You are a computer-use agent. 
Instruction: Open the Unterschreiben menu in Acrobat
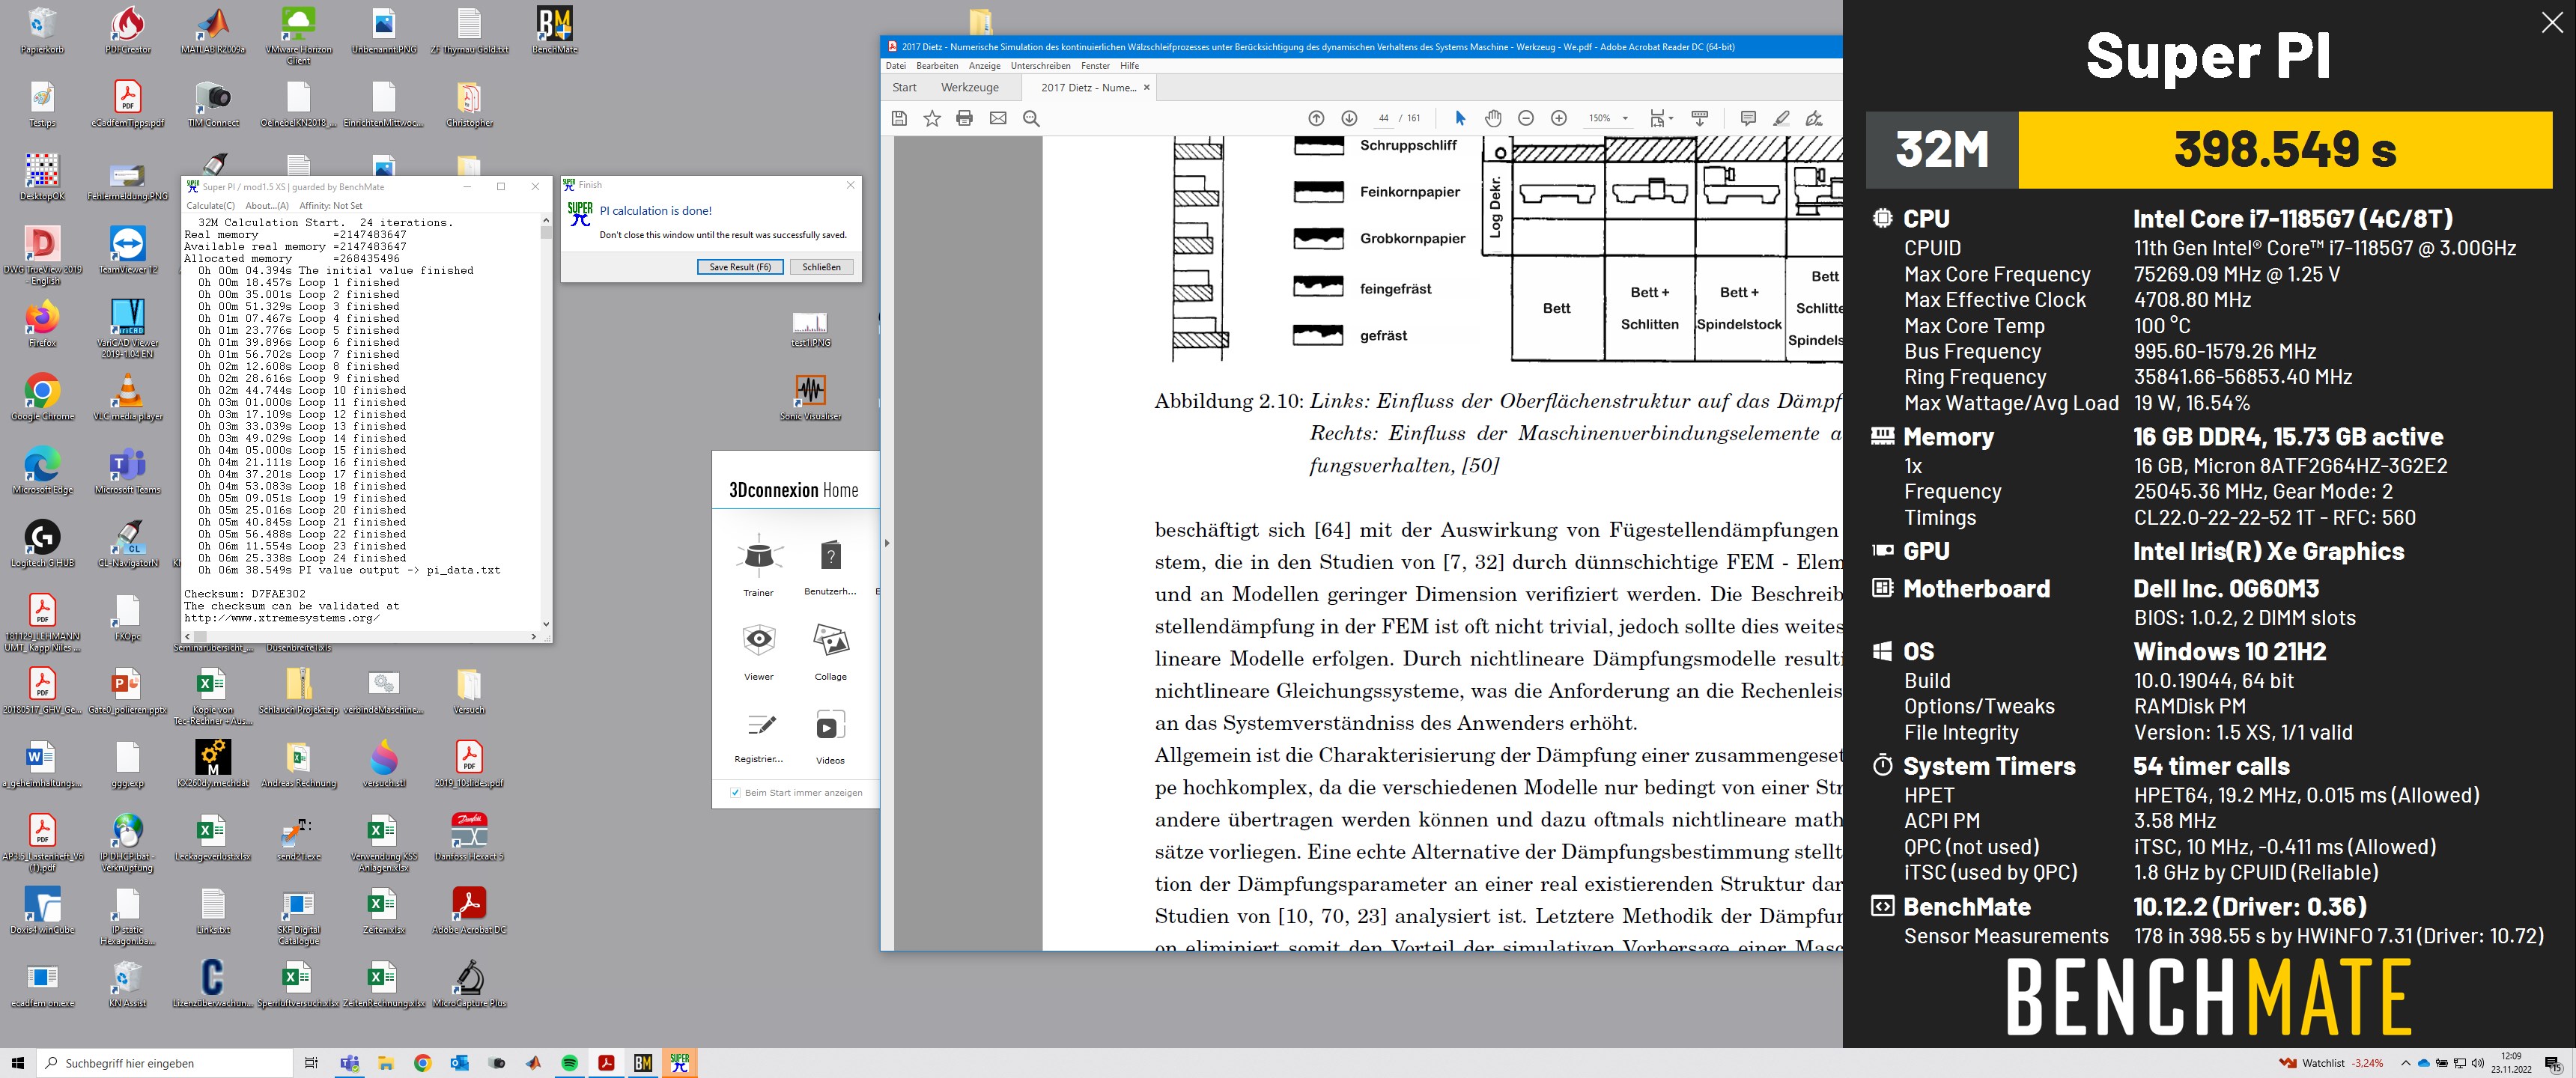[x=1040, y=66]
